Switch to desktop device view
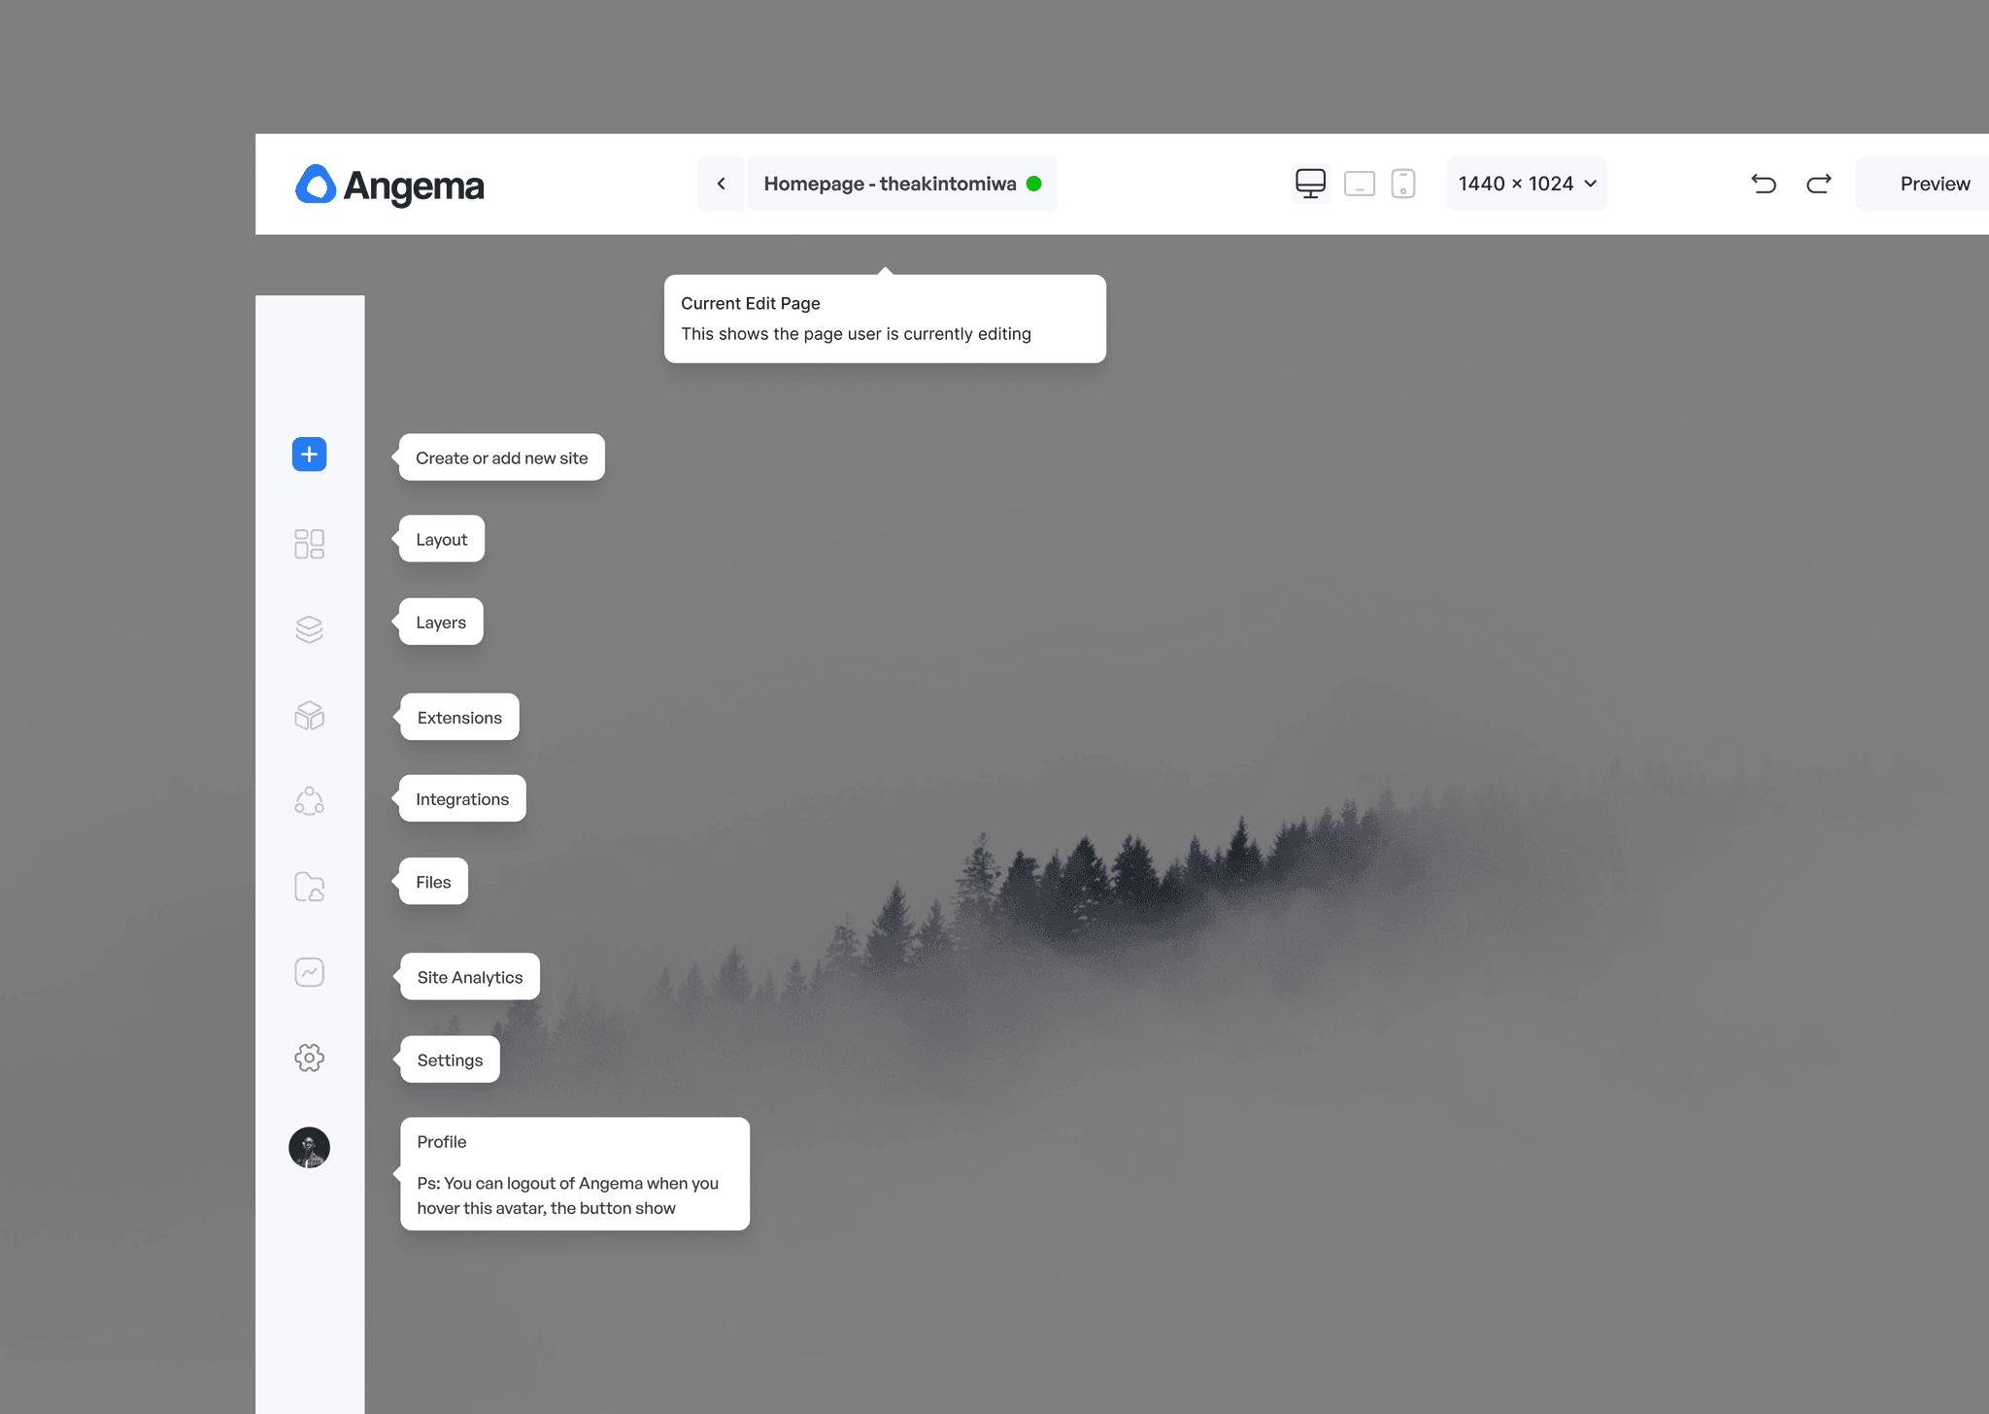Viewport: 1989px width, 1414px height. click(x=1310, y=184)
